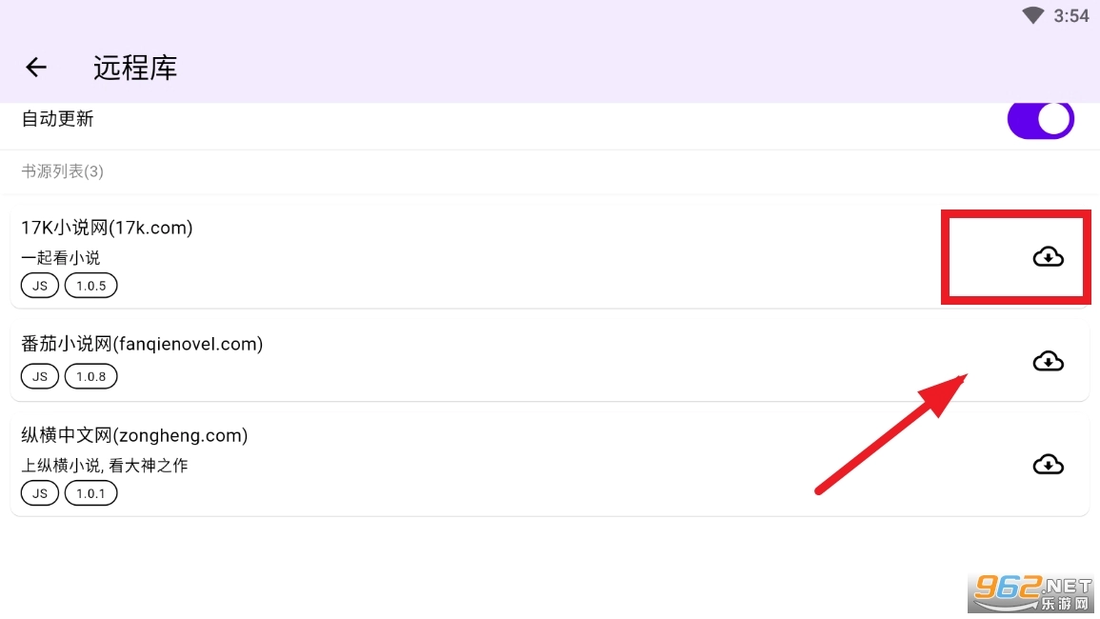Click the 书源列表(3) section header
1100x619 pixels.
[62, 171]
